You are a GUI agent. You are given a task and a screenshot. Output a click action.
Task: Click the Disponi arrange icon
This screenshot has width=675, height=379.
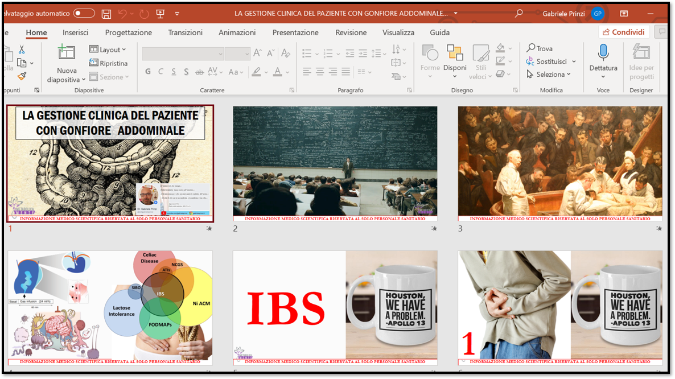tap(455, 53)
